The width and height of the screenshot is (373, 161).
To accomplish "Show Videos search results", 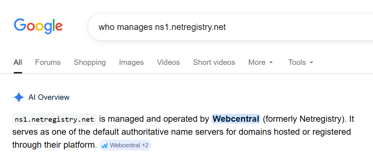I will [168, 62].
